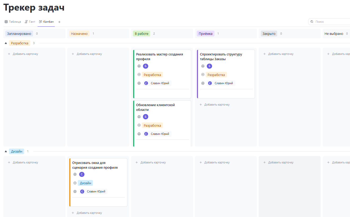350x217 pixels.
Task: Open the category dropdown on the Дизайн card
Action: 75,183
